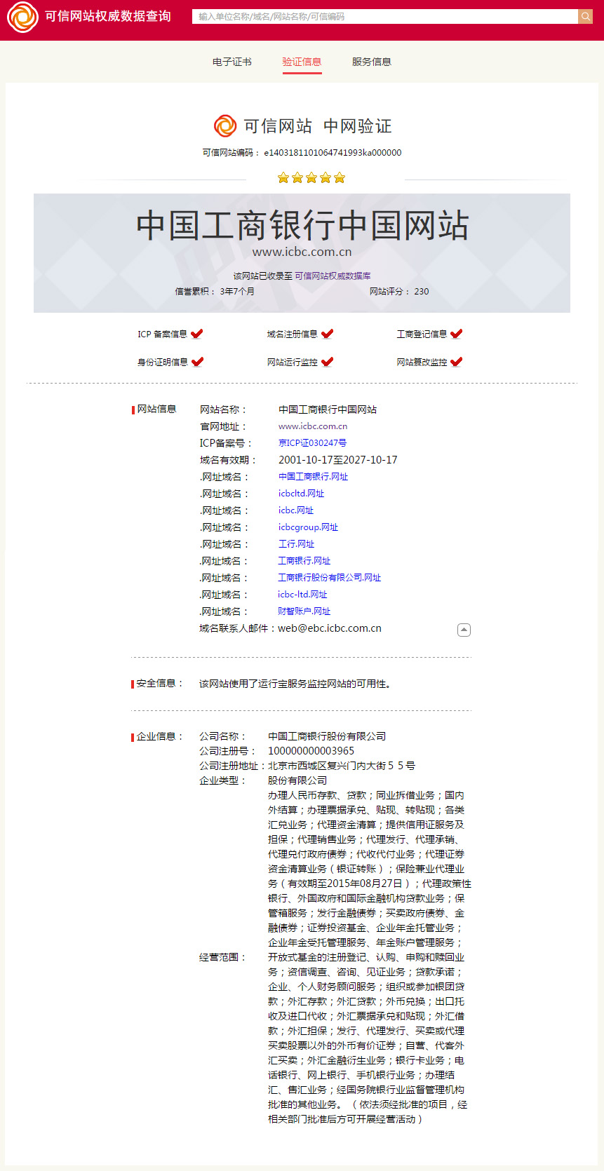Click the red checkmark beside 工商登记信息

(x=457, y=334)
